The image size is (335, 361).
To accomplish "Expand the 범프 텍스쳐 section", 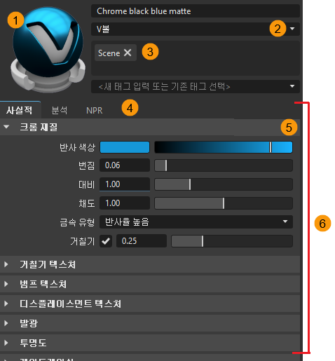I will point(150,284).
